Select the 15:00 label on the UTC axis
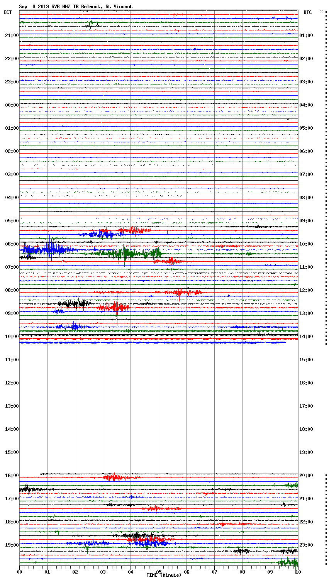This screenshot has width=329, height=579. click(306, 360)
